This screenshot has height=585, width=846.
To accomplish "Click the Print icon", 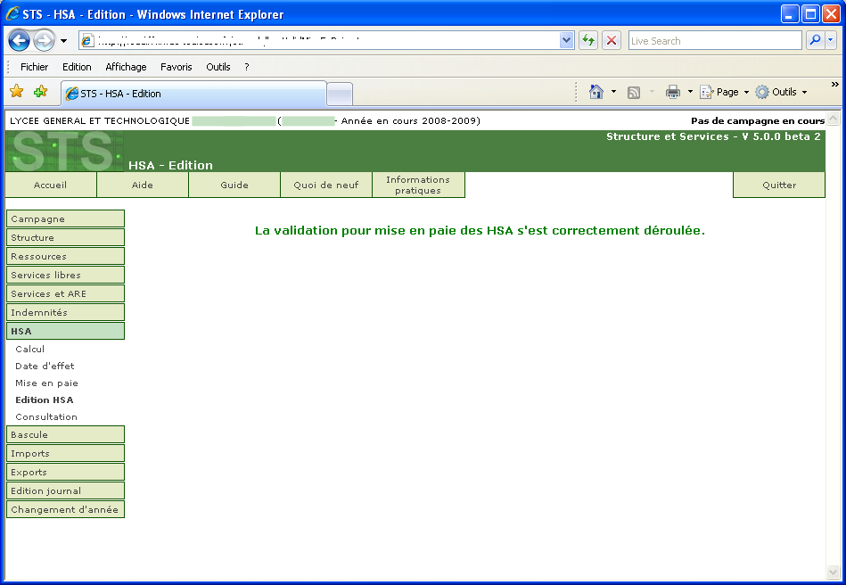I will pyautogui.click(x=673, y=92).
